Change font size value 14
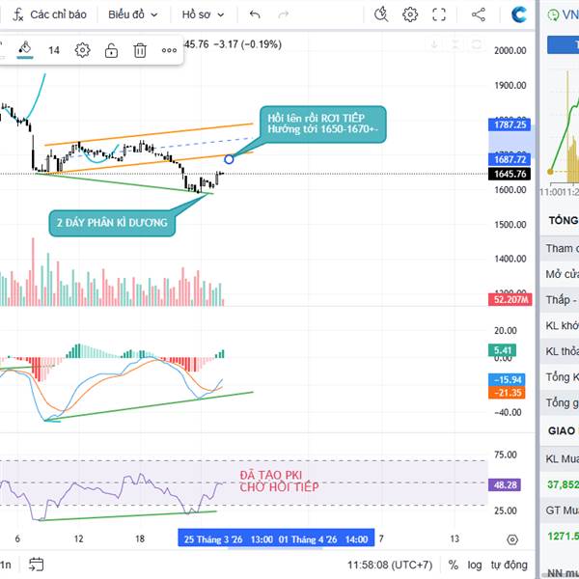The image size is (579, 579). click(54, 50)
